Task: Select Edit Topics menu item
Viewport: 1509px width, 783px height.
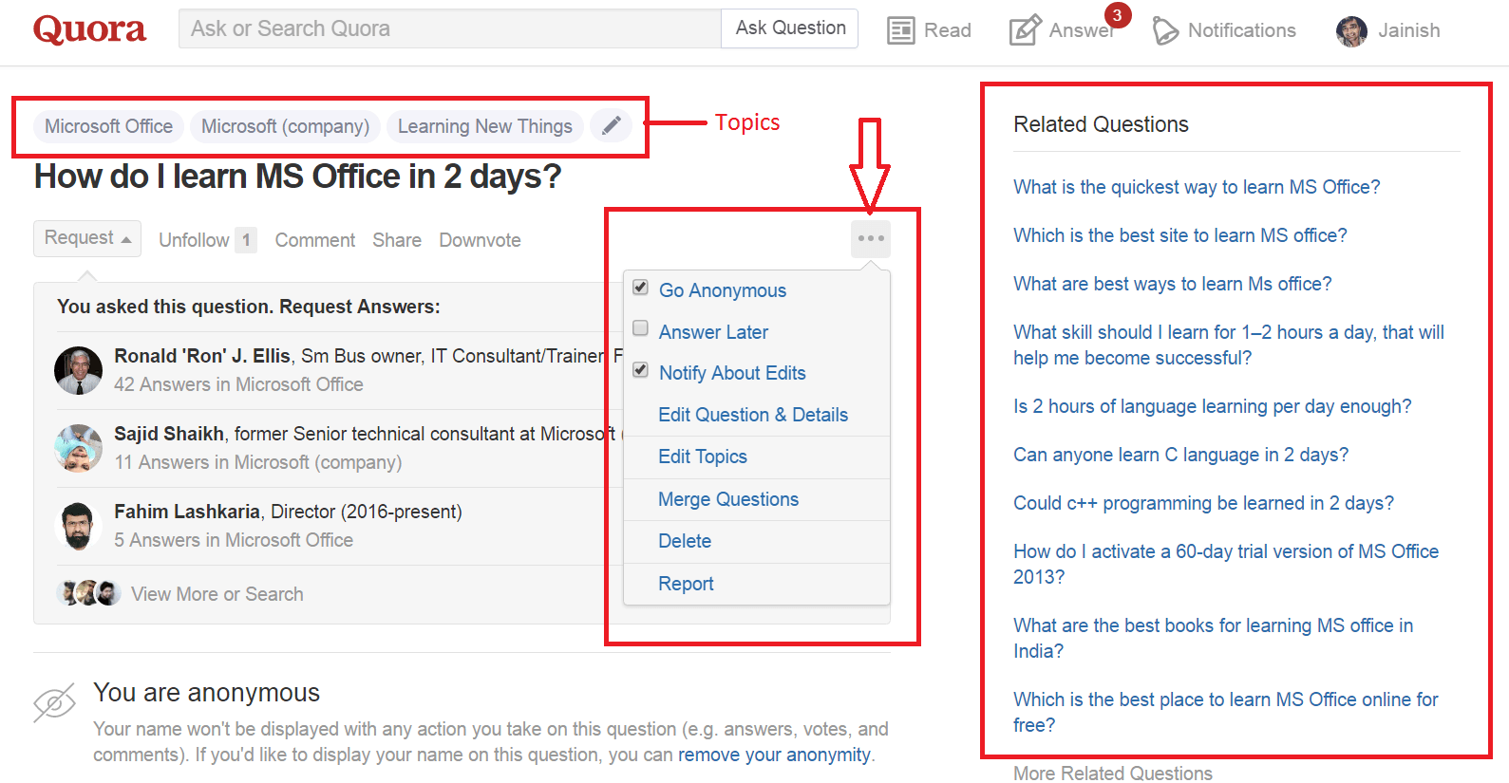Action: (703, 457)
